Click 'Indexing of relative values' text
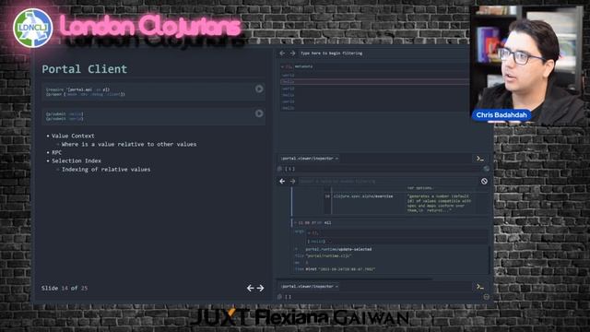Viewport: 590px width, 332px height. [106, 170]
